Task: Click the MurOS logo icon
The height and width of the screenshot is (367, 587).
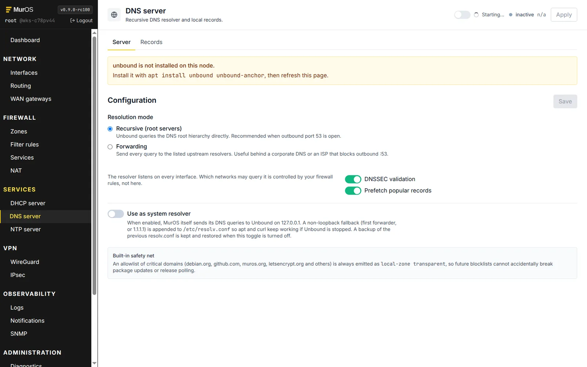Action: [x=8, y=10]
